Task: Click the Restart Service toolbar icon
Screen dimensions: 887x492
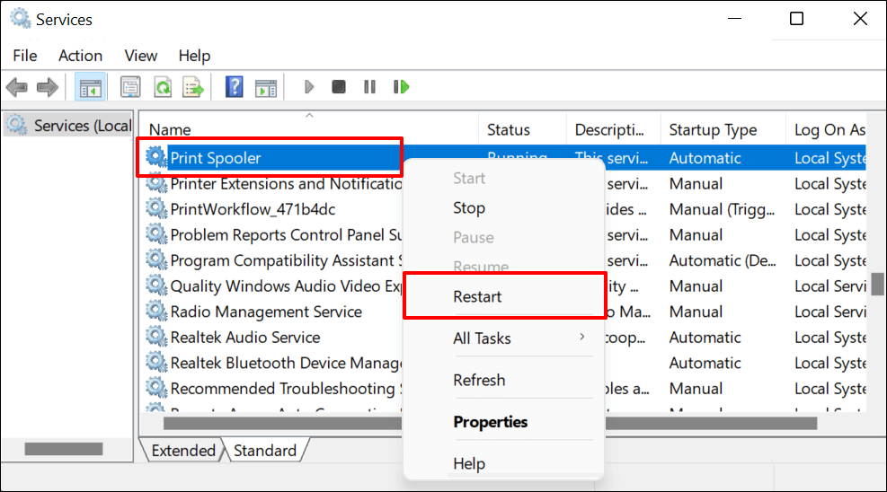Action: point(401,87)
